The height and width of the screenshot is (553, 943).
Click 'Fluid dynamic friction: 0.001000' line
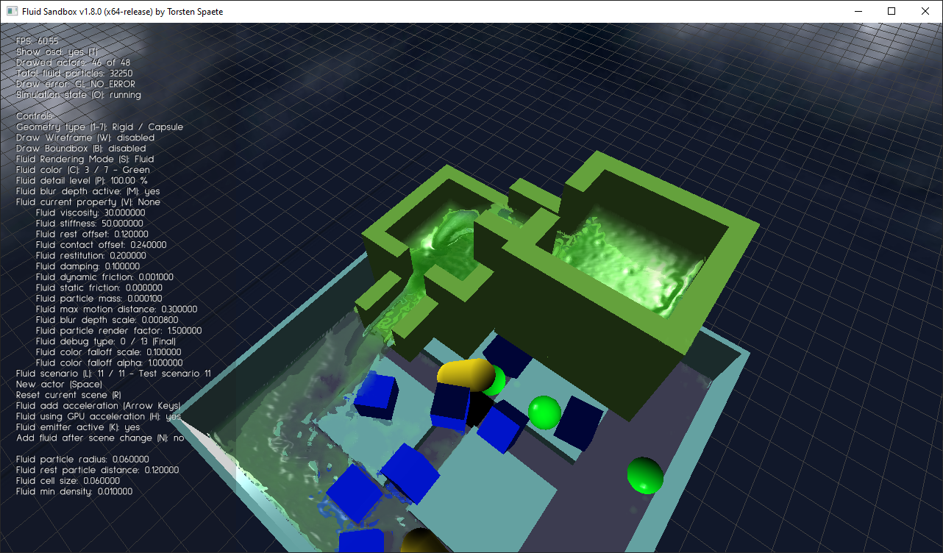click(104, 277)
